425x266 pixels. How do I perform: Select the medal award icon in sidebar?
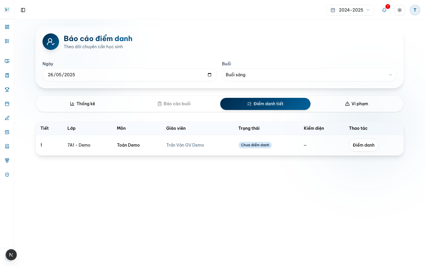point(7,160)
